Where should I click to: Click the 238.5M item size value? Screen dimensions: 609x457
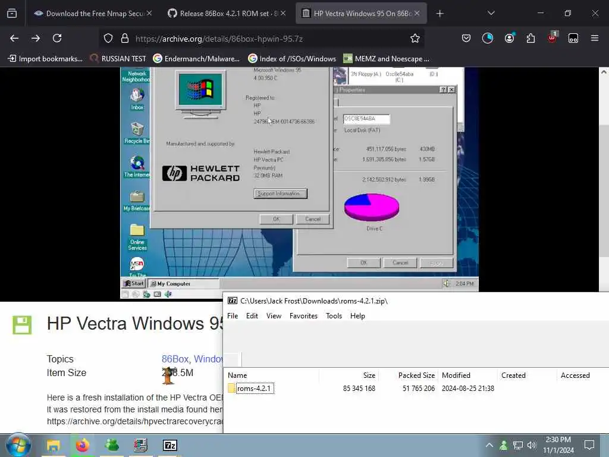tap(177, 373)
